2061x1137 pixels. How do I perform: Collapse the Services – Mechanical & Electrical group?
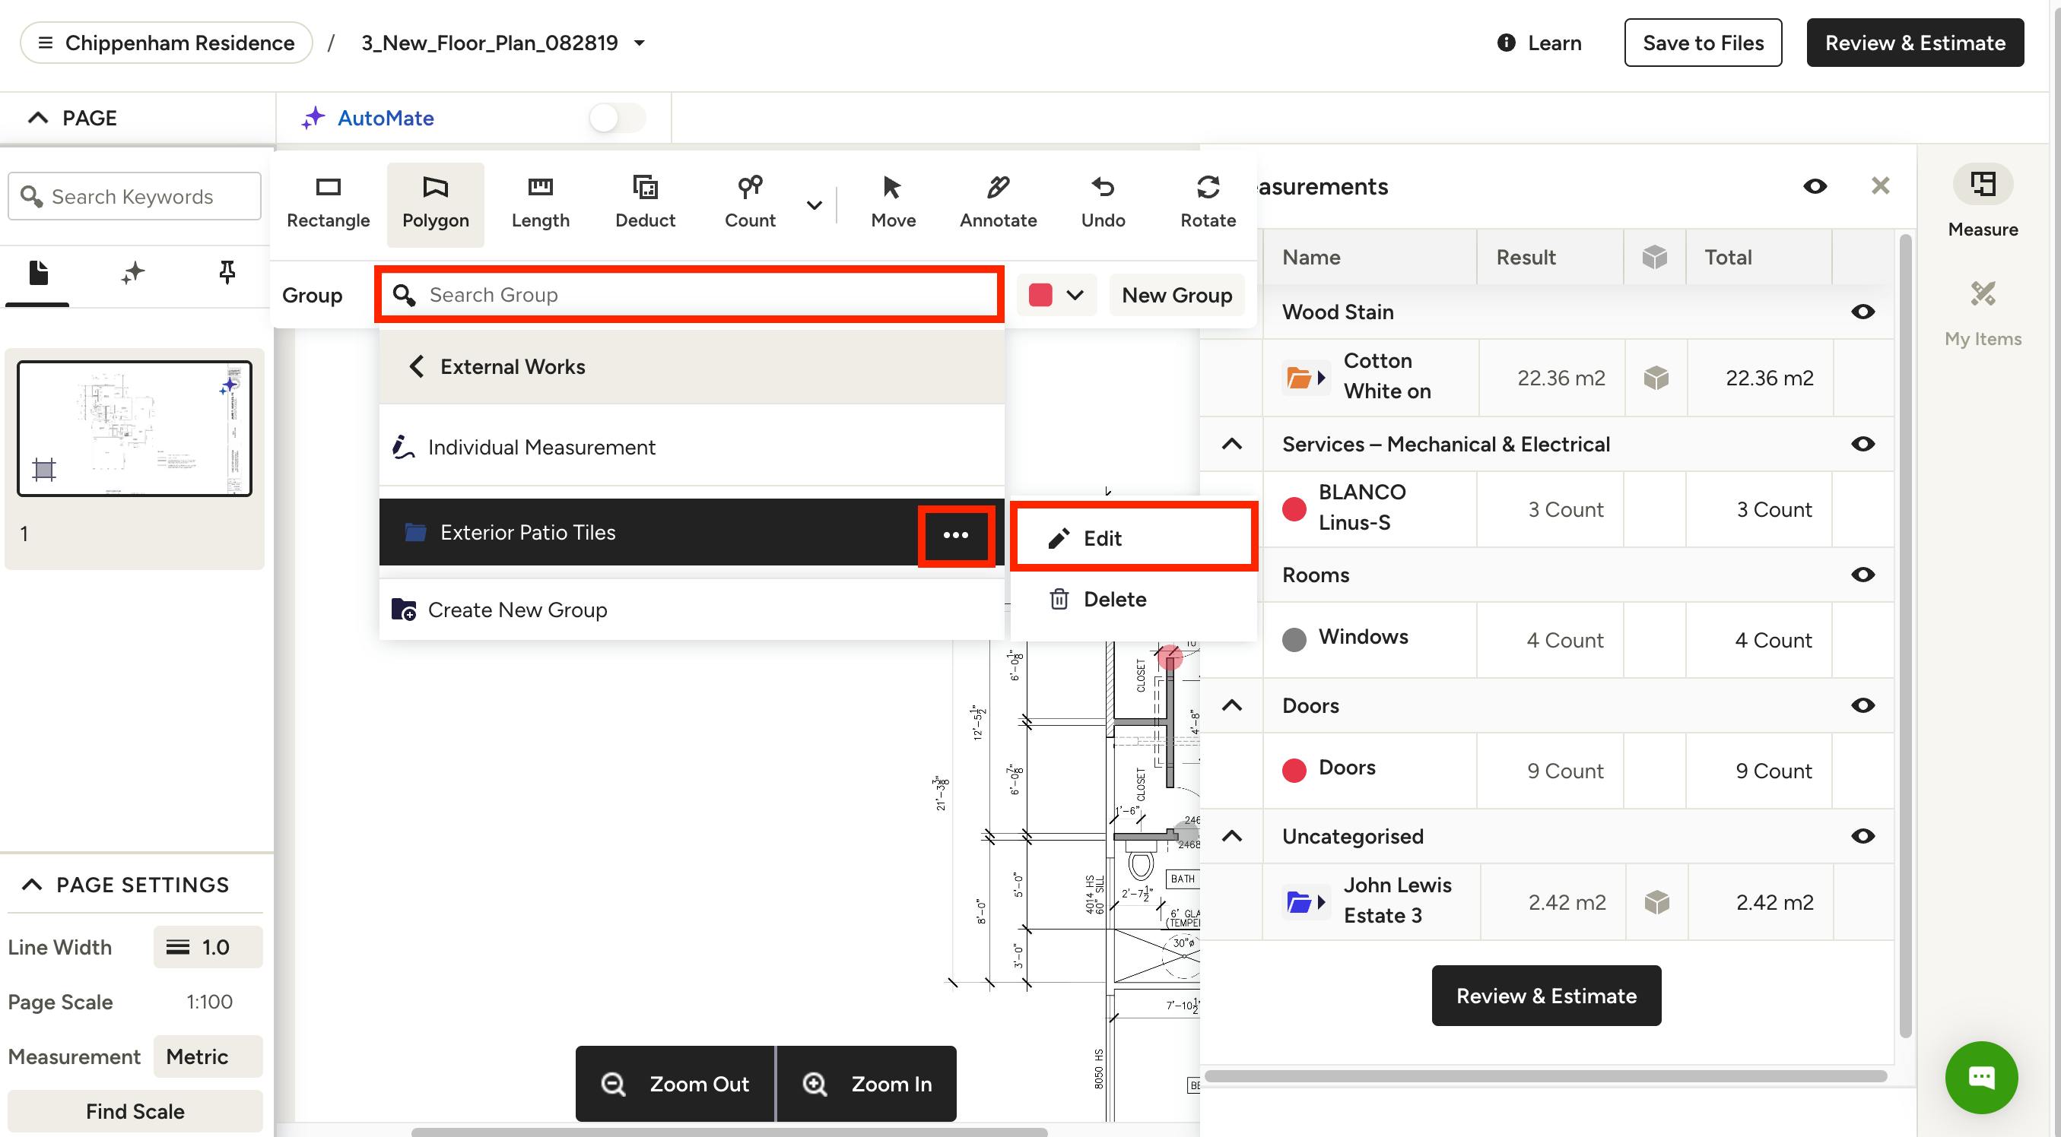coord(1231,444)
